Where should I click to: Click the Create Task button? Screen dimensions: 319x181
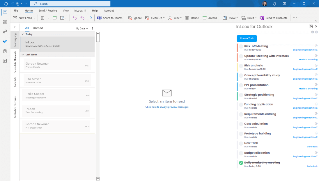[x=247, y=38]
